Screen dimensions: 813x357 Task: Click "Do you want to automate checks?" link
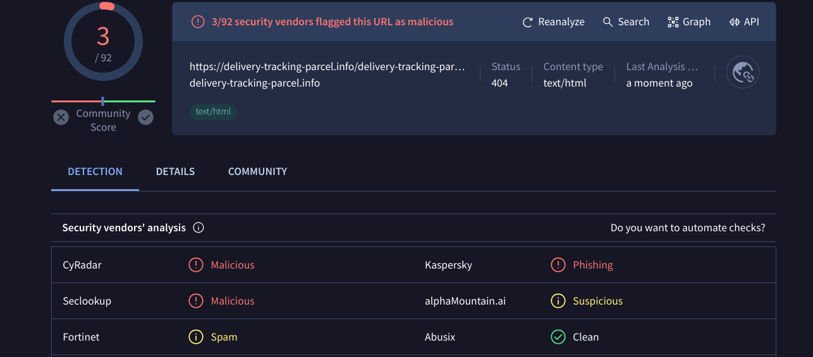point(687,227)
